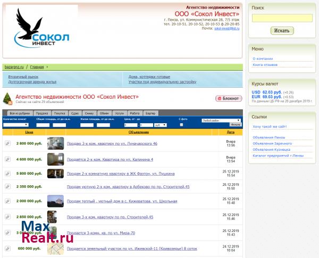Viewport: 319px width, 258px height.
Task: Open the bazarpnz.ru breadcrumb link
Action: [14, 67]
